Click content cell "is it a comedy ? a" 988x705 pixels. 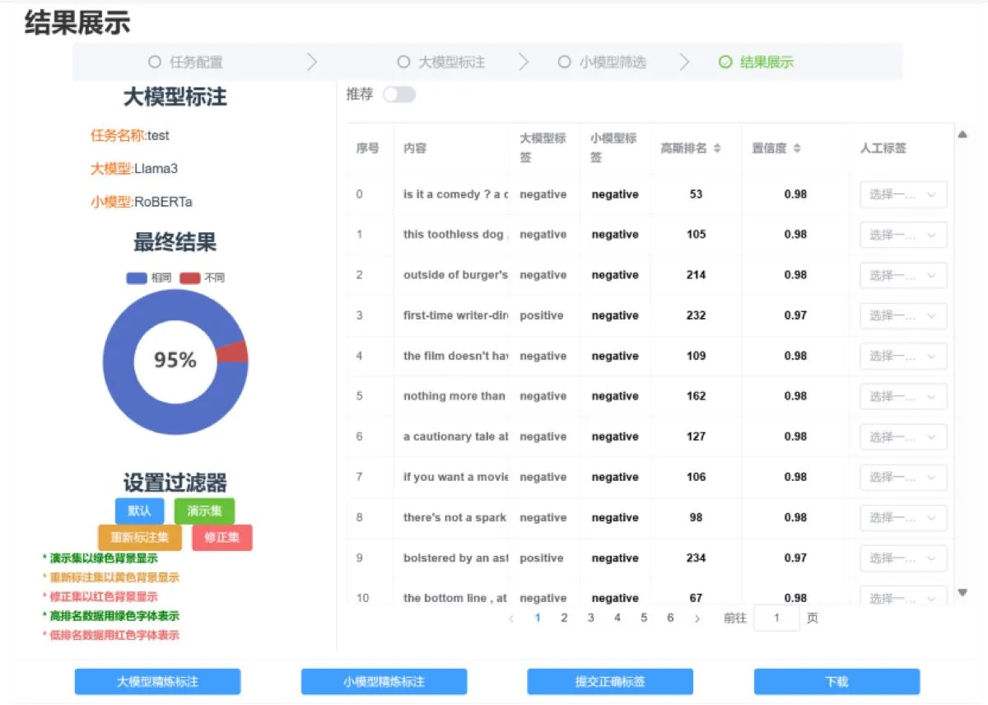[456, 194]
